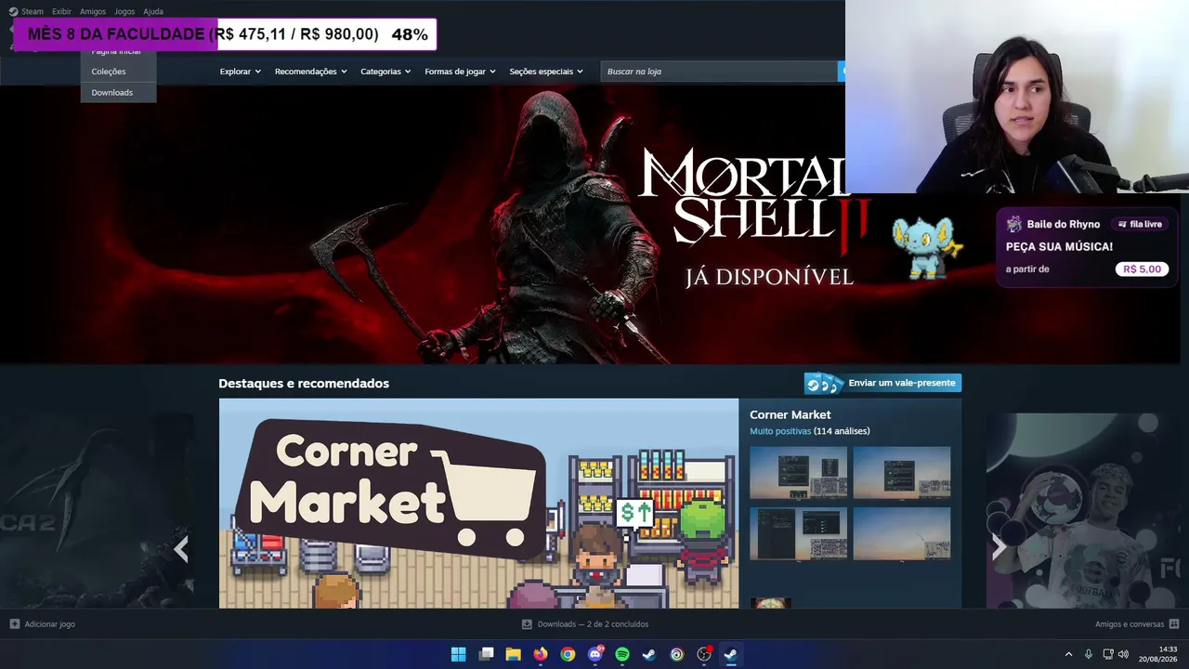Click the downloads icon in the bottom bar
The width and height of the screenshot is (1189, 669).
tap(527, 624)
